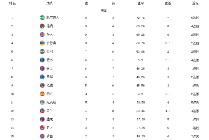Image resolution: width=209 pixels, height=140 pixels.
Task: Click the Bulls (公牛) team logo
Action: [42, 111]
